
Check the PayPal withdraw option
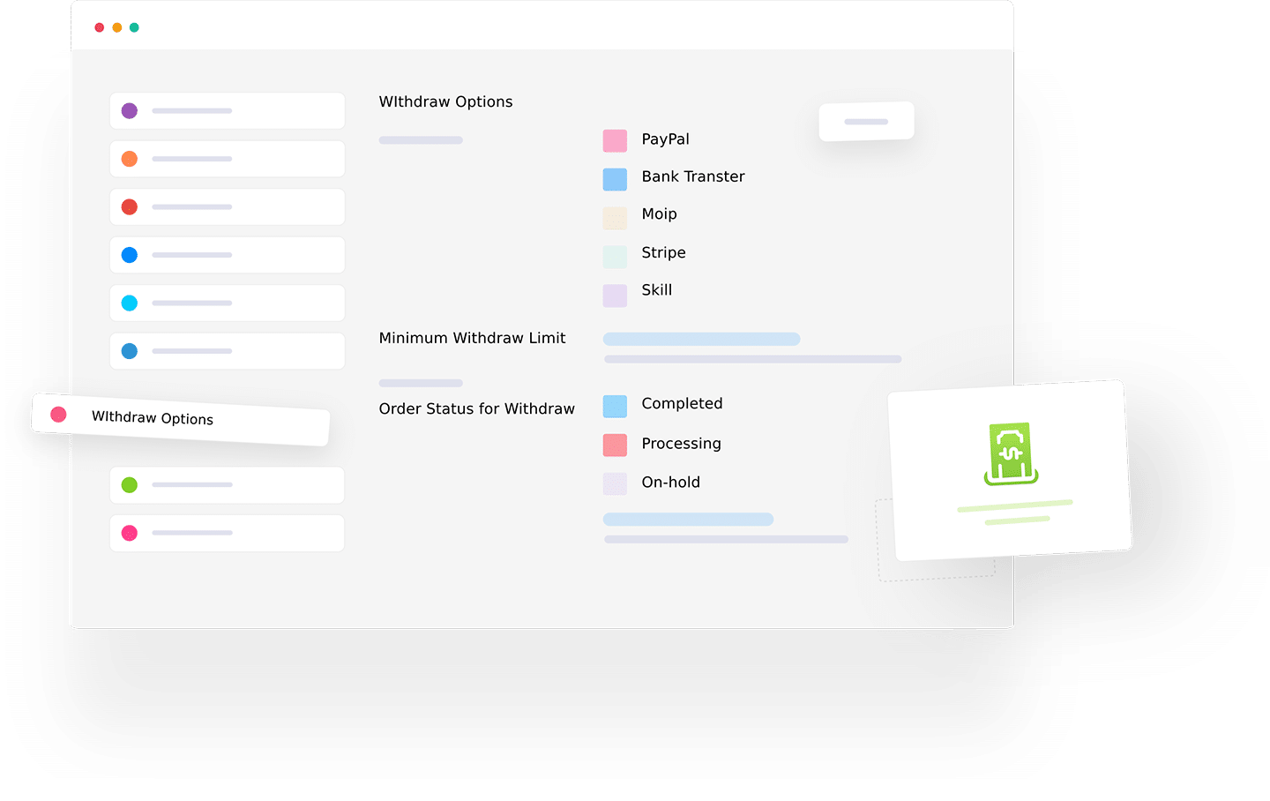(615, 141)
